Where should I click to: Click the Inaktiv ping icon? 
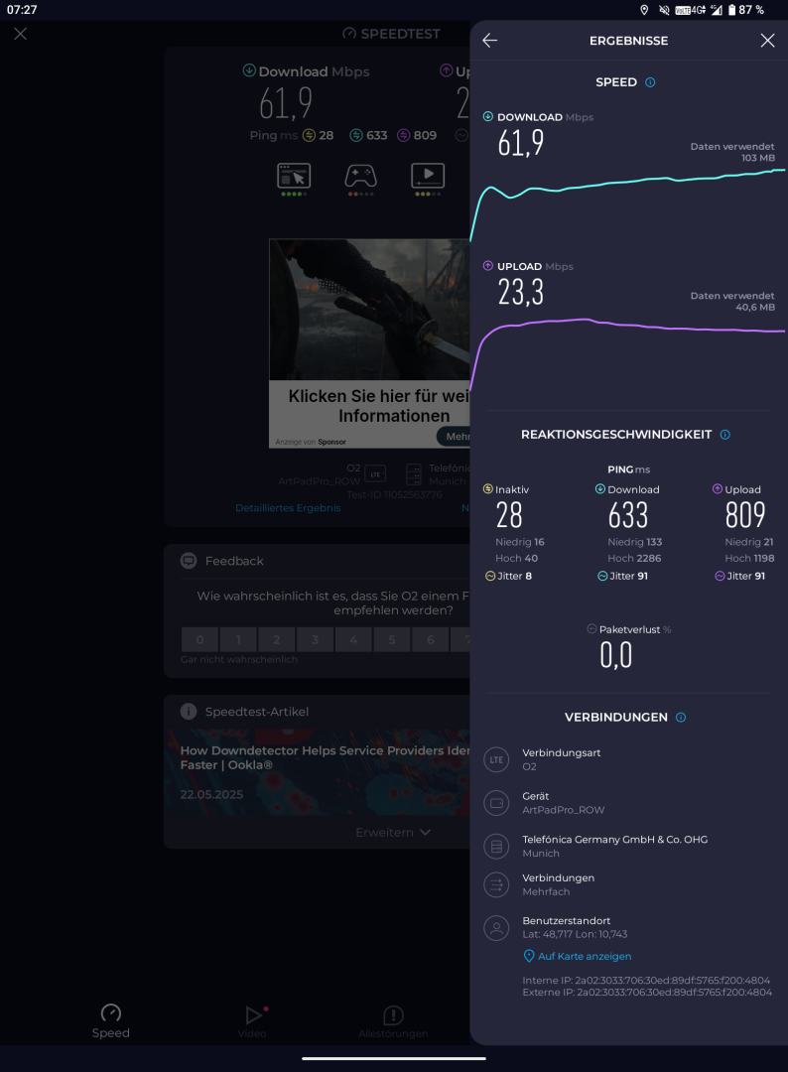click(x=488, y=488)
